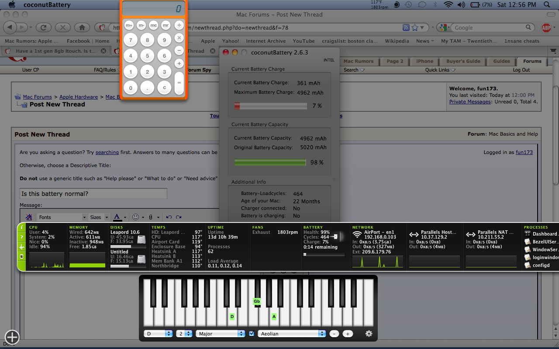The image size is (559, 349).
Task: Click the thread title input field
Action: point(93,194)
